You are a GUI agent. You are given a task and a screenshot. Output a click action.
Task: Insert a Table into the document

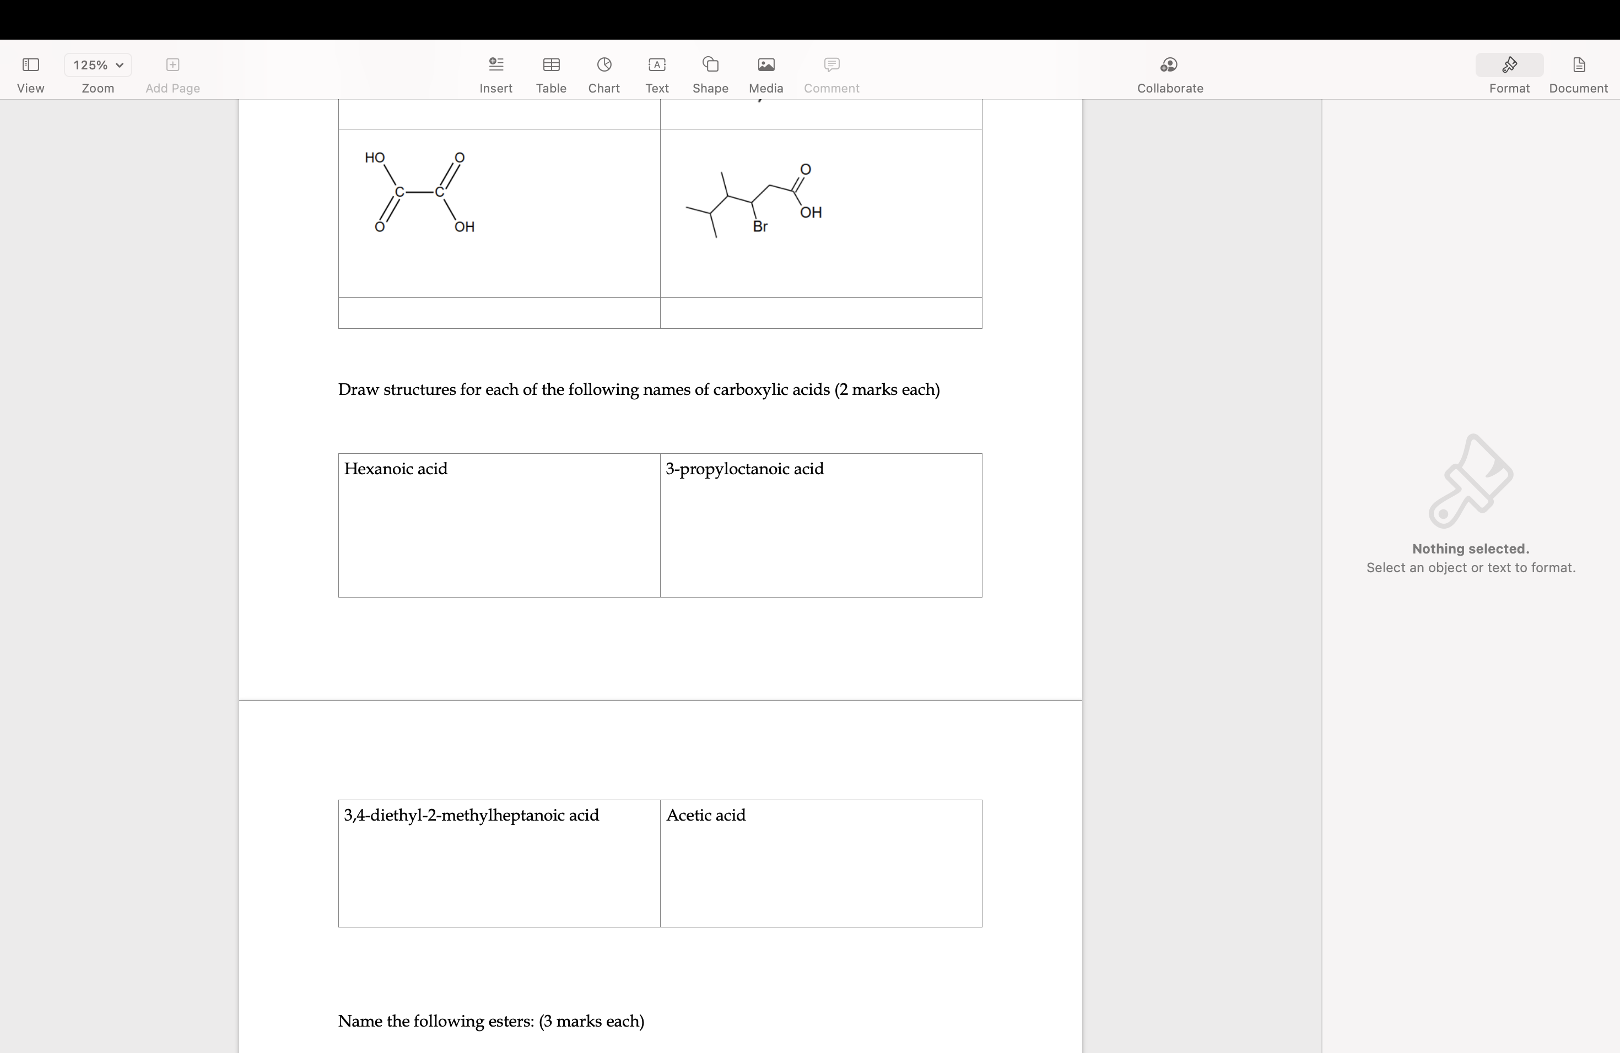coord(550,73)
